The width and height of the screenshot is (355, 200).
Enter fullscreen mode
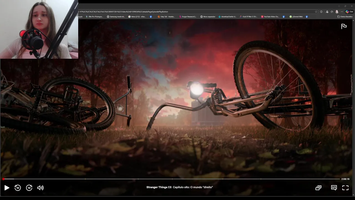point(345,188)
